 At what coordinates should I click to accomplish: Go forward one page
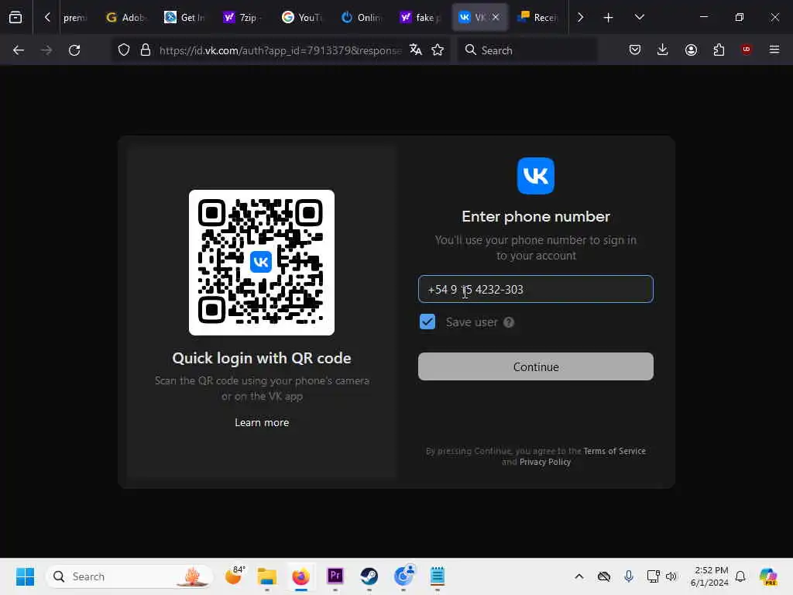tap(46, 50)
